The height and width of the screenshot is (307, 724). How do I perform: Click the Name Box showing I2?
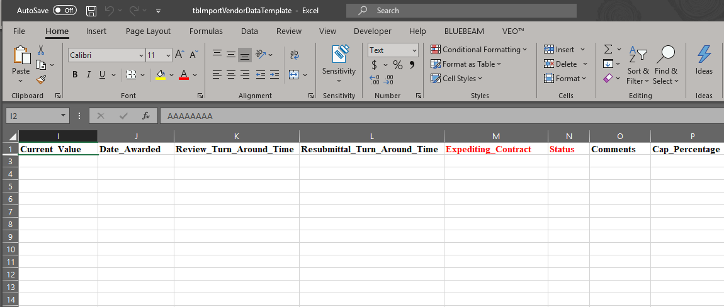coord(32,116)
